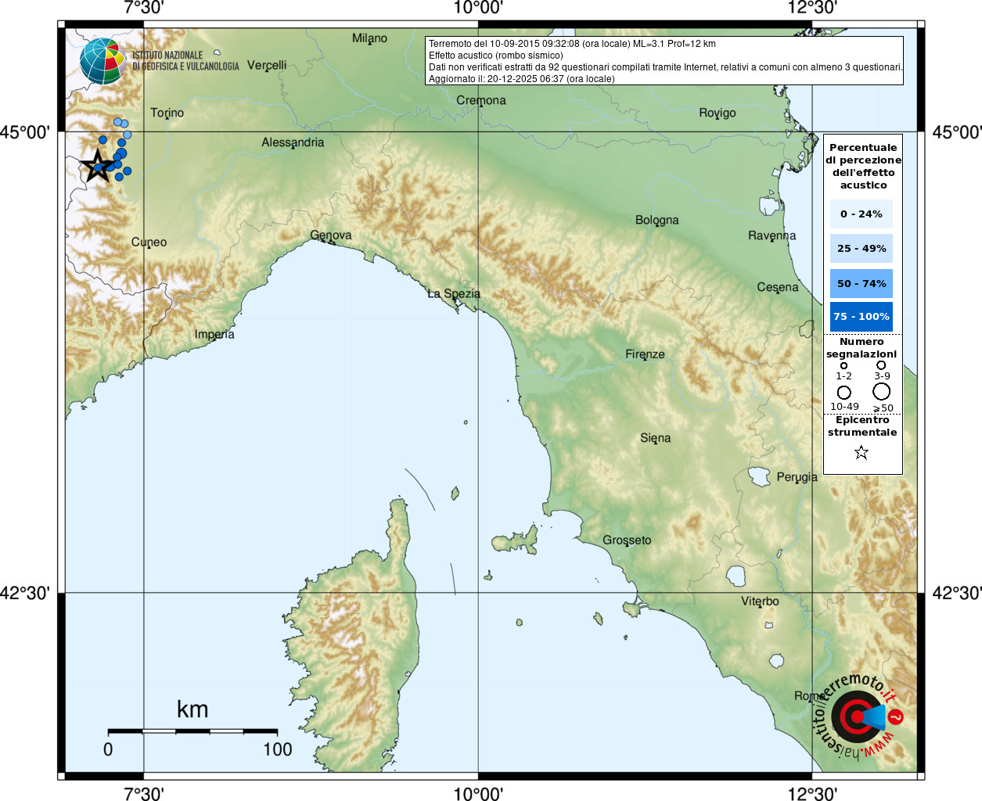Click the Firenze city label
This screenshot has height=801, width=982.
(645, 354)
